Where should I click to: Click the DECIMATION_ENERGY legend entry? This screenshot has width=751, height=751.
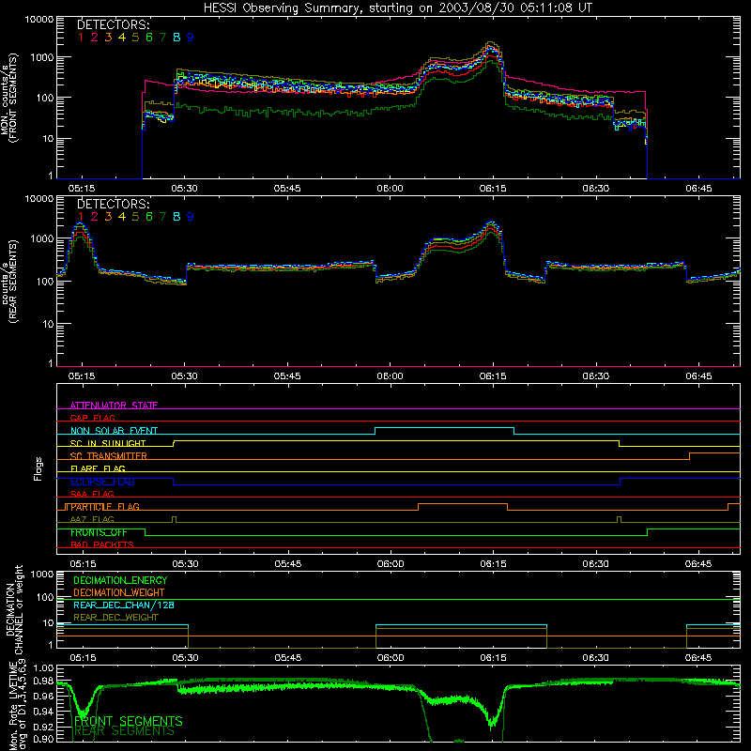pos(120,580)
